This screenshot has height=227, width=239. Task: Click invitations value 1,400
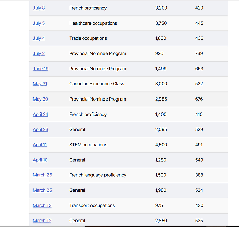pos(161,114)
